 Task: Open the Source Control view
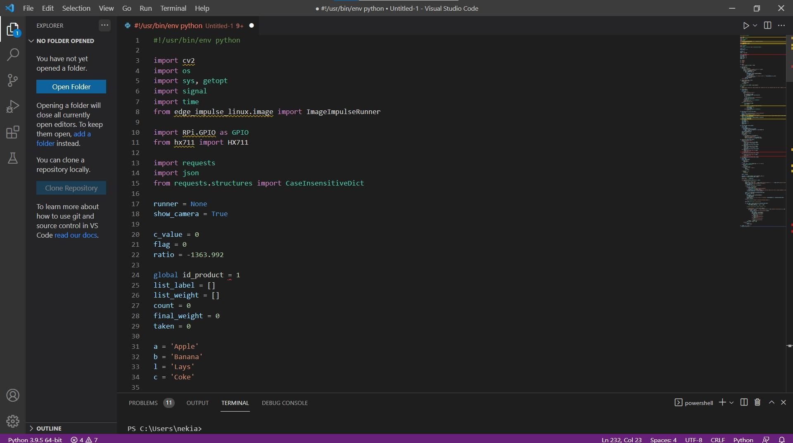point(13,80)
